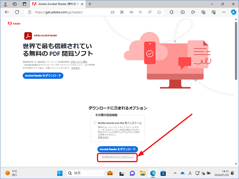Open the network tray icon

pos(197,173)
